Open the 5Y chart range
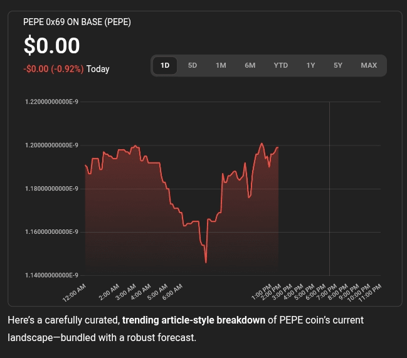 coord(338,65)
